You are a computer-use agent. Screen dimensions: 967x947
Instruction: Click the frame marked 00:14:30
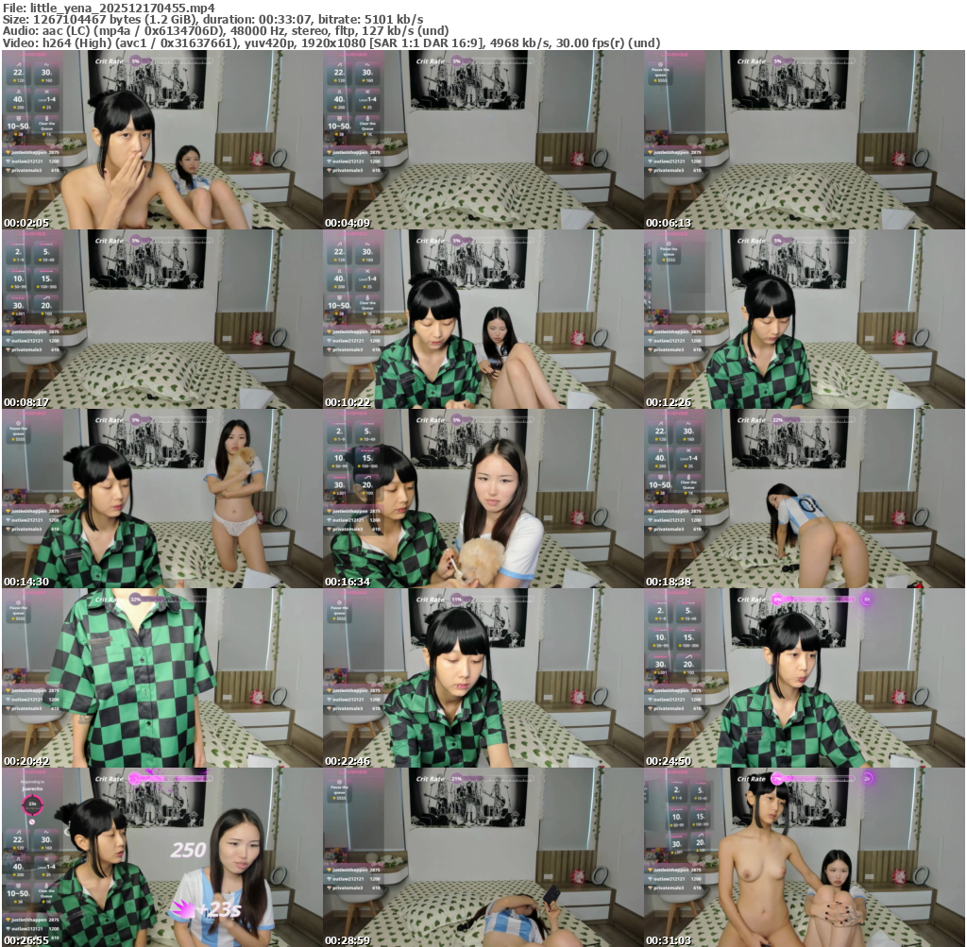[162, 499]
